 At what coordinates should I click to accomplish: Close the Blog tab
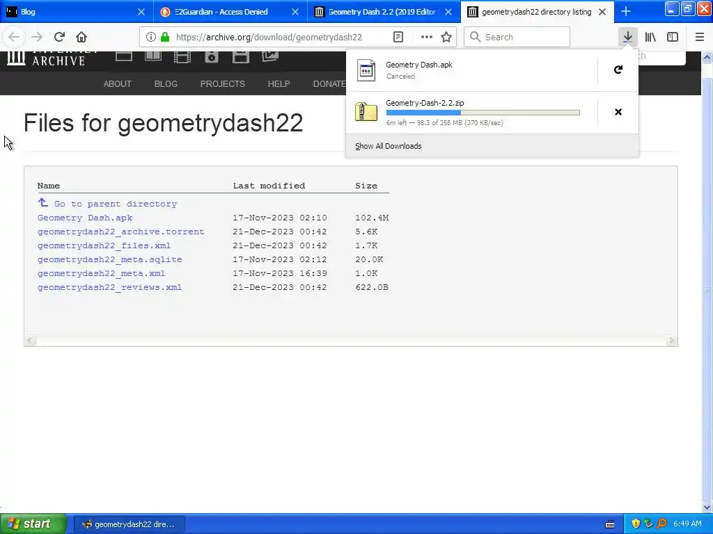point(141,12)
